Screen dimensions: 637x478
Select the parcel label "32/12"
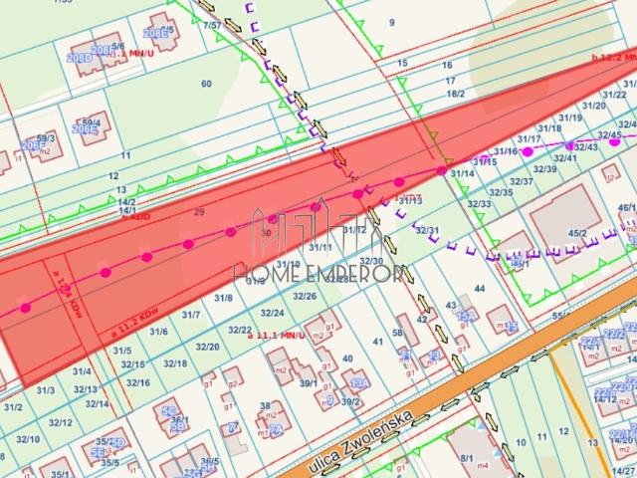click(60, 422)
